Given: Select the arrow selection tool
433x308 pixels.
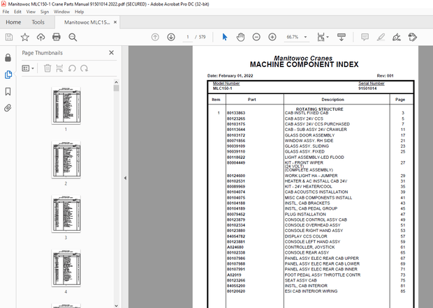Looking at the screenshot, I should [225, 37].
